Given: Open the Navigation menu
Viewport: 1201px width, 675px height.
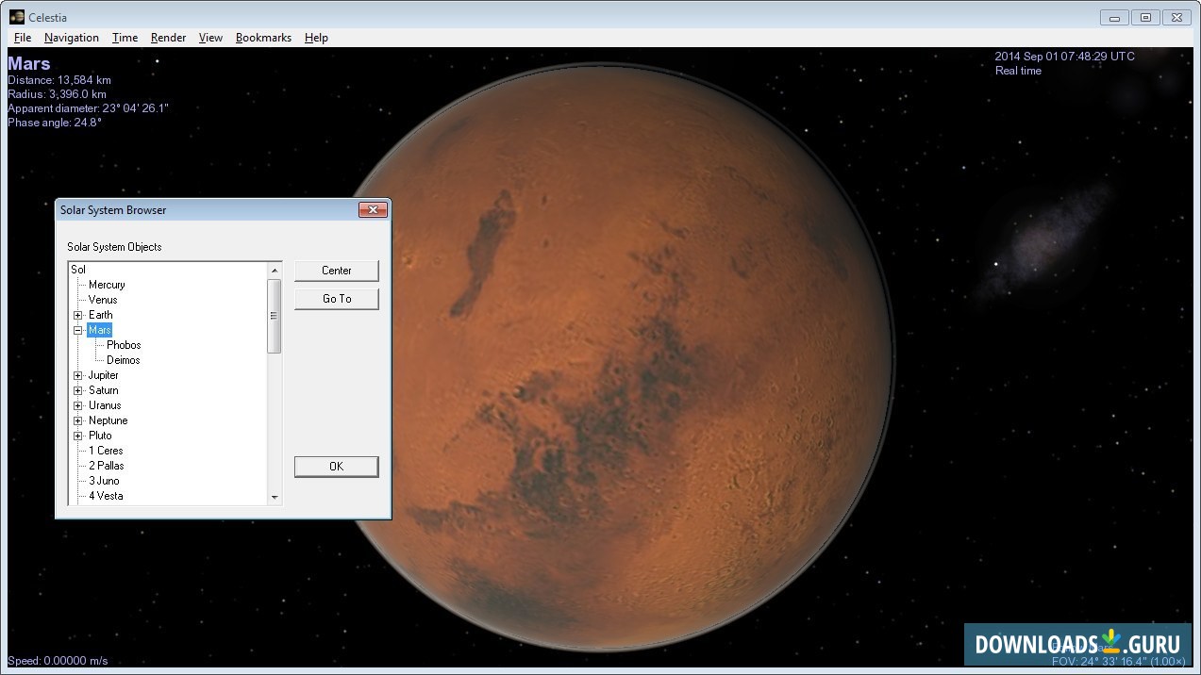Looking at the screenshot, I should pos(71,37).
